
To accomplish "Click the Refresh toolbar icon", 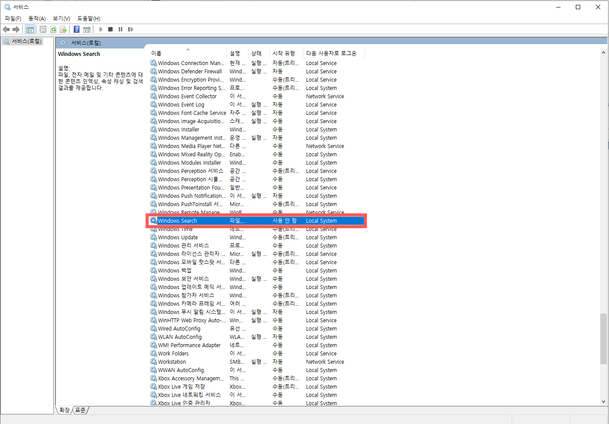I will click(53, 29).
